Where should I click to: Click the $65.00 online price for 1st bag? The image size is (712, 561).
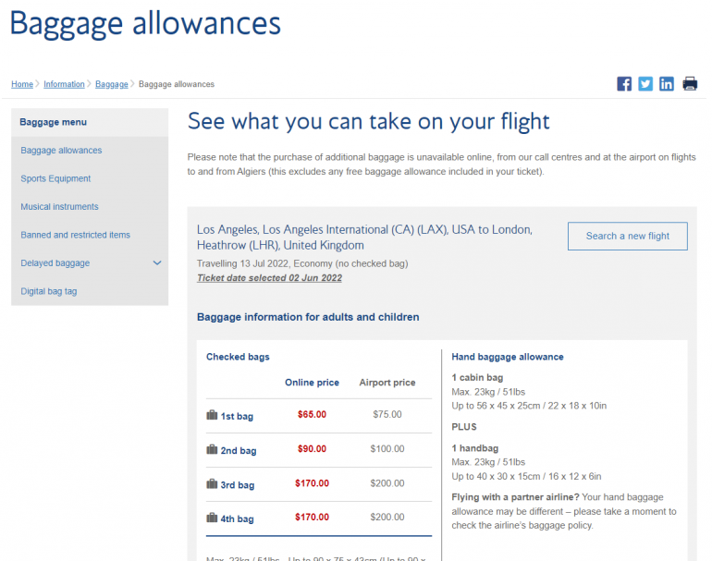(312, 415)
